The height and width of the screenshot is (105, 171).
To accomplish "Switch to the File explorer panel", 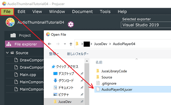I will coord(24,44).
